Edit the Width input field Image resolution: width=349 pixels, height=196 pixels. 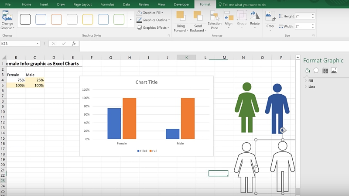point(303,26)
